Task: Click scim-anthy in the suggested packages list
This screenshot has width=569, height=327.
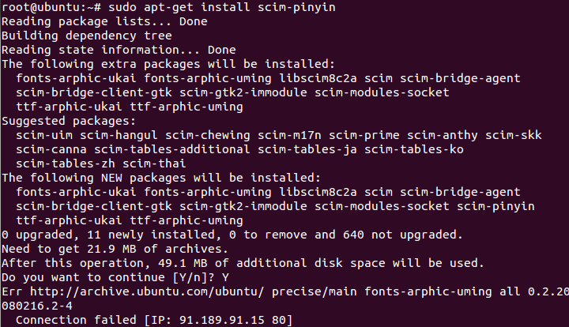Action: tap(443, 136)
